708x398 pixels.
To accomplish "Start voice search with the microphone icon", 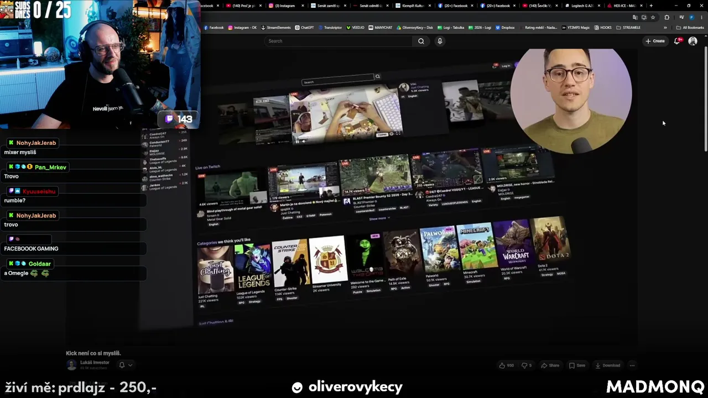I will pyautogui.click(x=440, y=41).
